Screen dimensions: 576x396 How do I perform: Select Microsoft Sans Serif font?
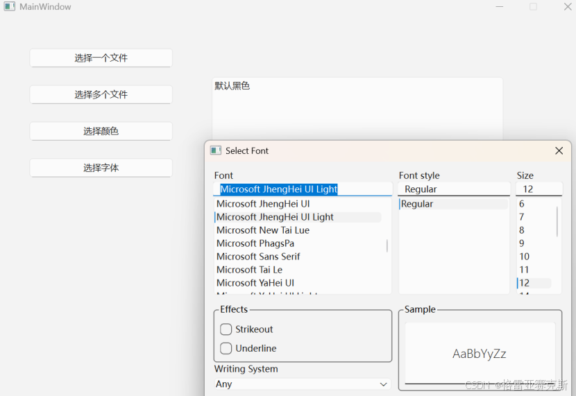coord(298,257)
